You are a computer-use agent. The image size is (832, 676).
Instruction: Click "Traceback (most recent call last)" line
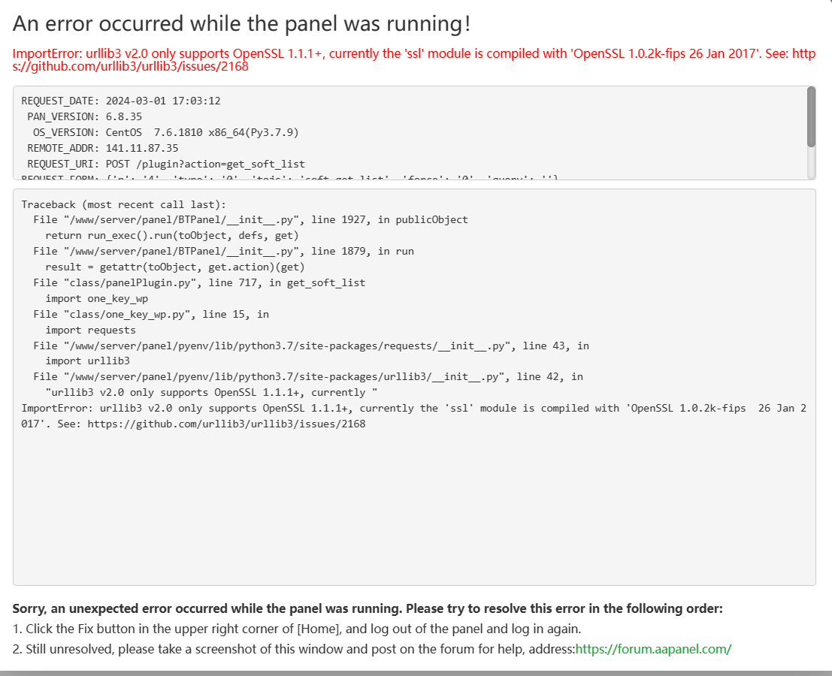click(x=123, y=204)
